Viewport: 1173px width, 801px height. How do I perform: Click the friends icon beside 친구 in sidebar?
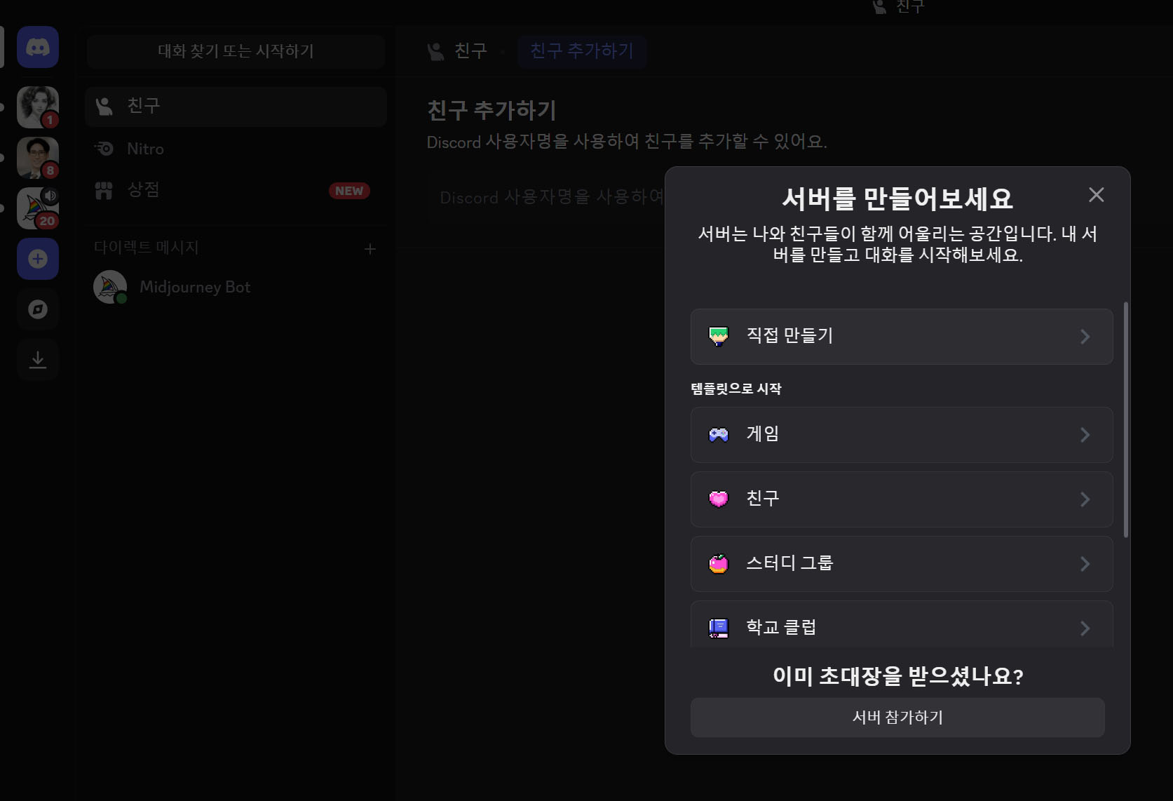104,107
